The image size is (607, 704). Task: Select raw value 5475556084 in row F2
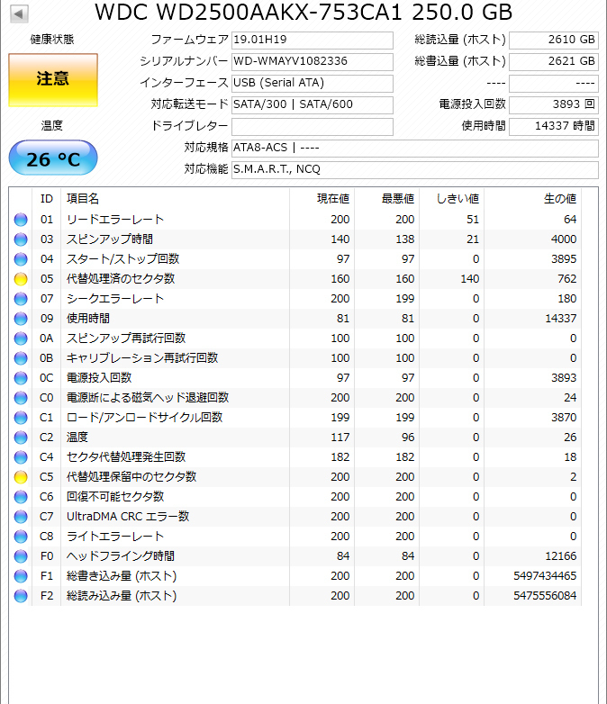(545, 596)
